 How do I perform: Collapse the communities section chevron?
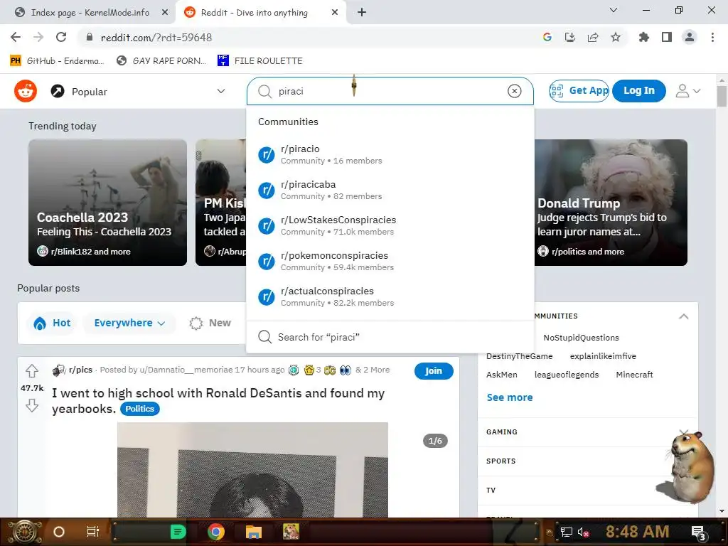point(683,316)
